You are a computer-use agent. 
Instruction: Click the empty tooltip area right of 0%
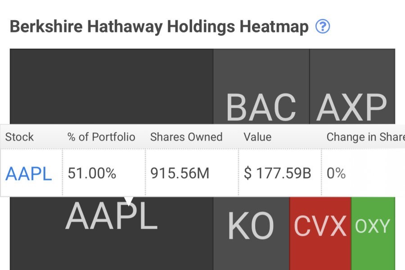378,174
